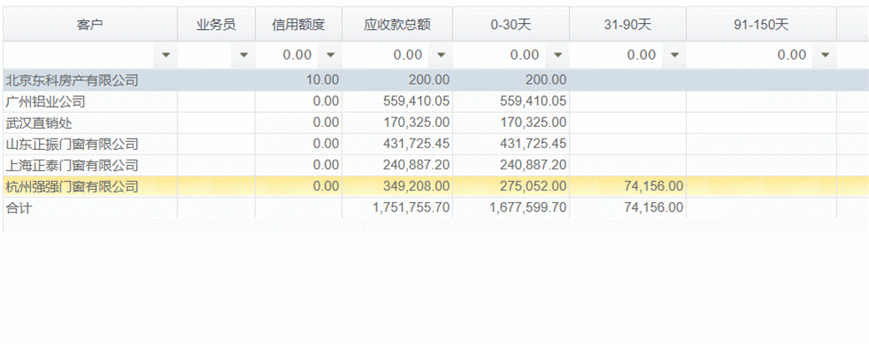Viewport: 869px width, 344px height.
Task: Click the 74,156.00 cell in 杭州强强门窗 row
Action: pos(628,187)
